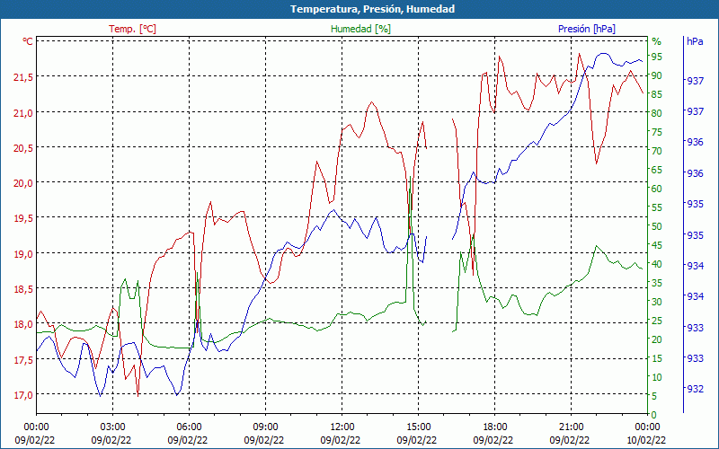This screenshot has height=449, width=719.
Task: Select the '55' humidity tick label
Action: (657, 207)
